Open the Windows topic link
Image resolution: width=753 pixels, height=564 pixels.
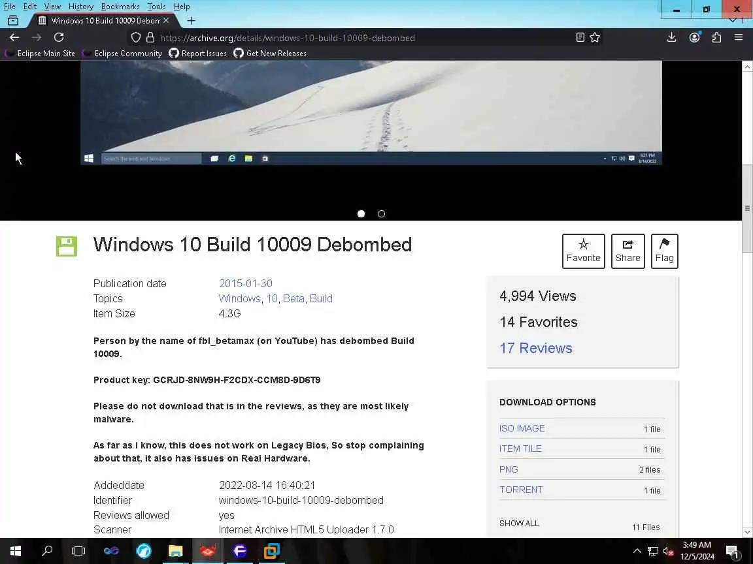coord(239,298)
